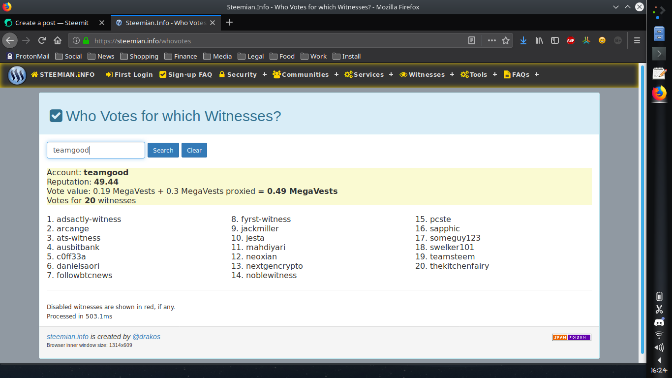This screenshot has height=378, width=672.
Task: Launch the file manager cabinet icon in panel
Action: [659, 33]
